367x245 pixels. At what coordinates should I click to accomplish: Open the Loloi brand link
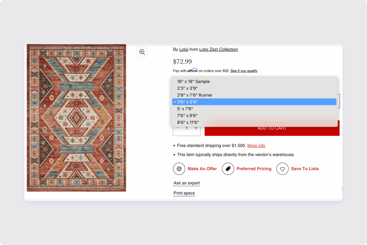[x=184, y=49]
